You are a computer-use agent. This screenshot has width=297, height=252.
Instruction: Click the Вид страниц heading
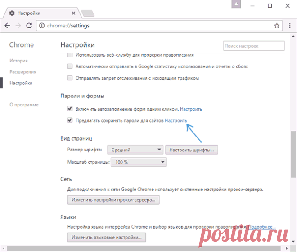tap(76, 138)
